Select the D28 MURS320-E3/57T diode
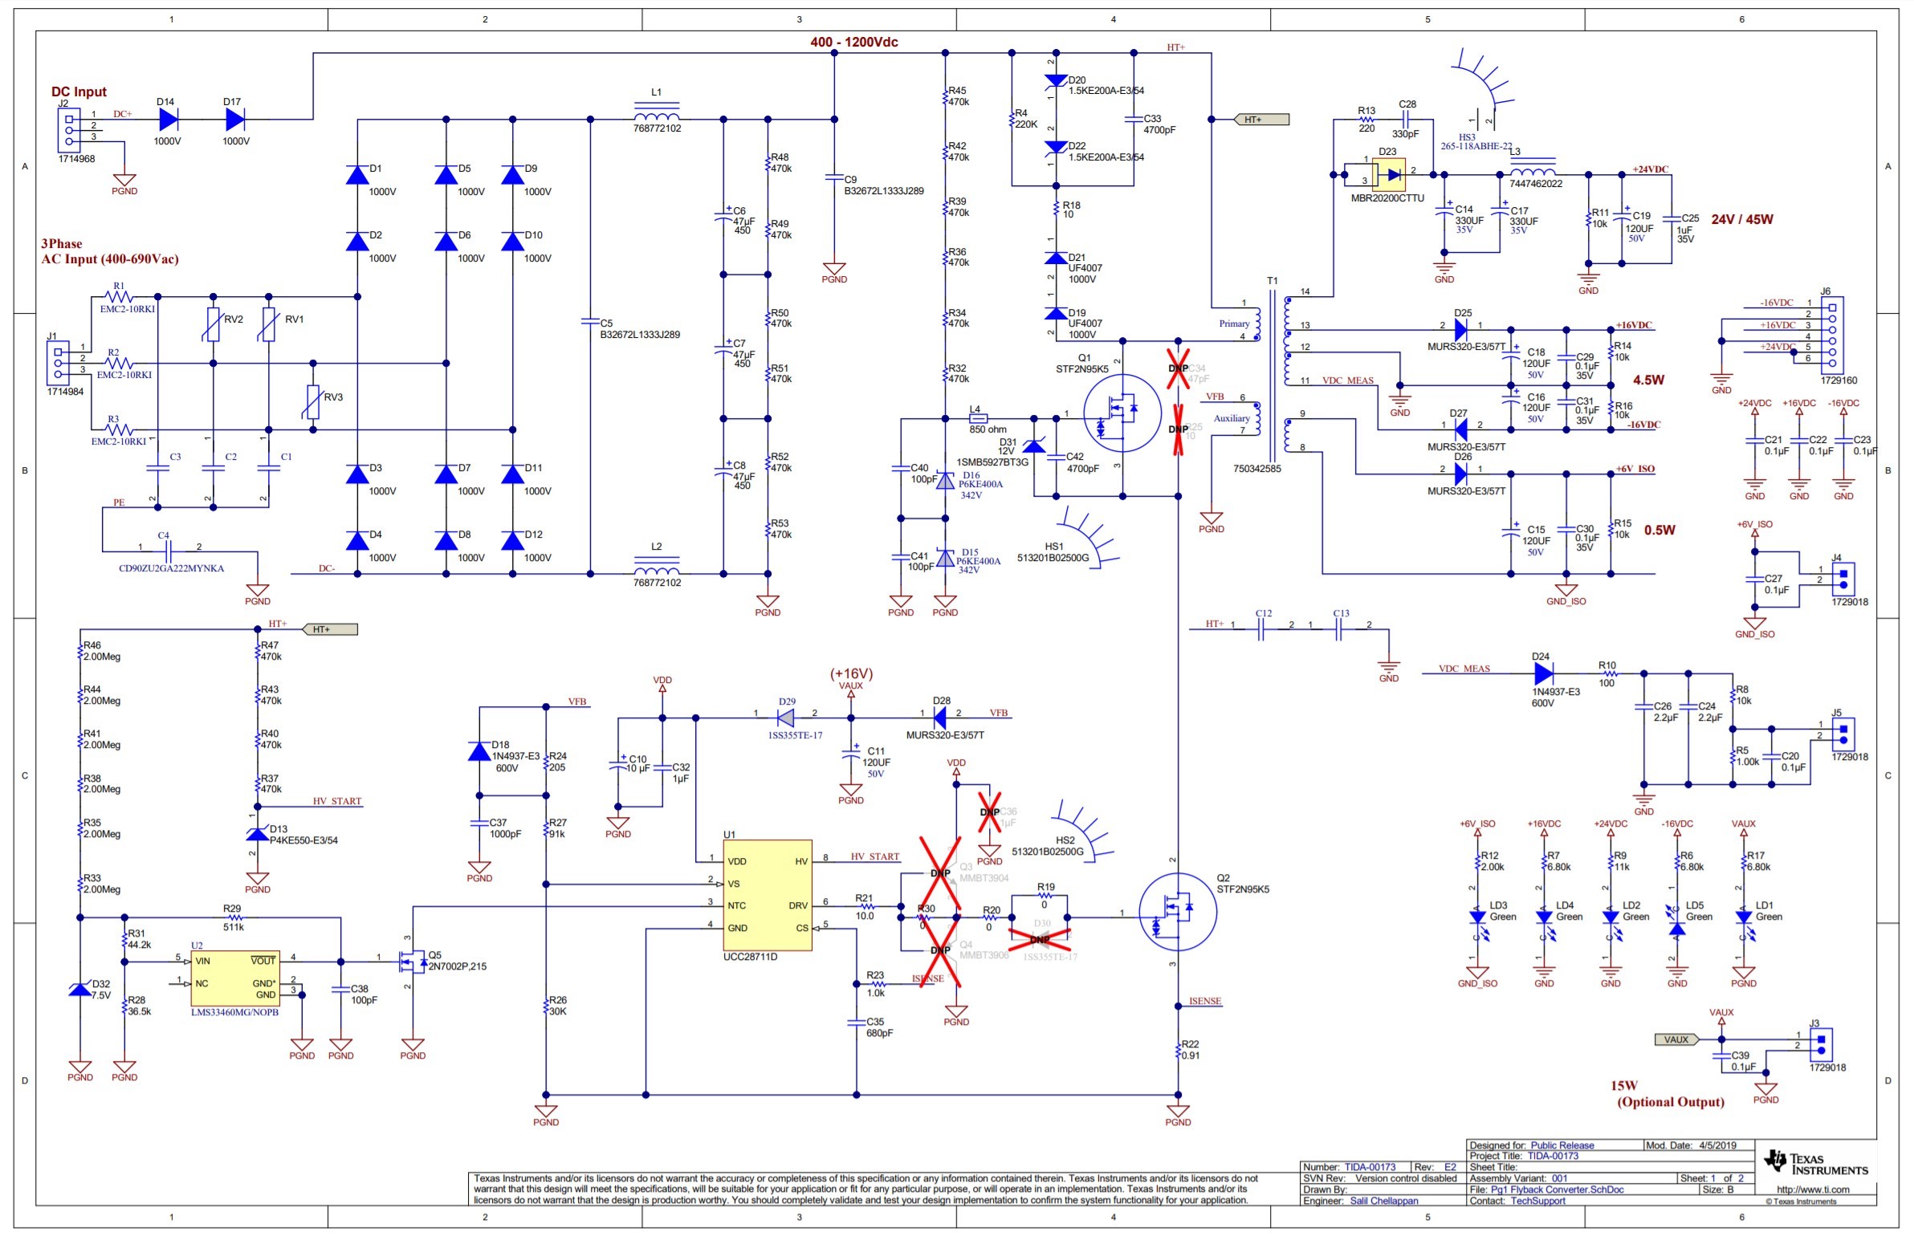The image size is (1914, 1236). (941, 718)
